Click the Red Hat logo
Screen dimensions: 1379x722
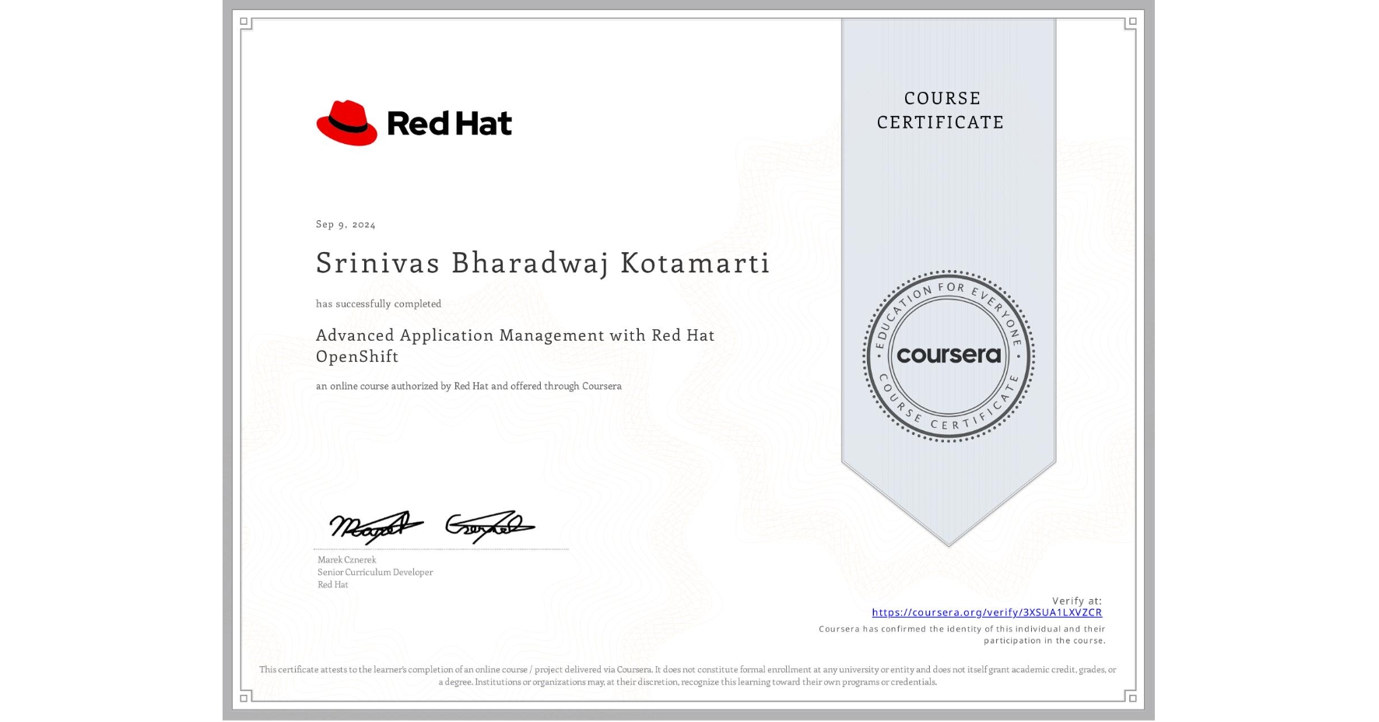click(414, 123)
